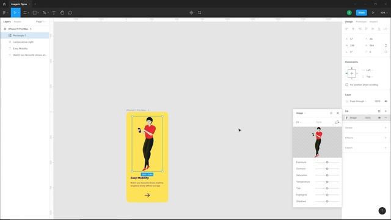The width and height of the screenshot is (391, 220).
Task: Click the Independent corners icon
Action: click(386, 52)
